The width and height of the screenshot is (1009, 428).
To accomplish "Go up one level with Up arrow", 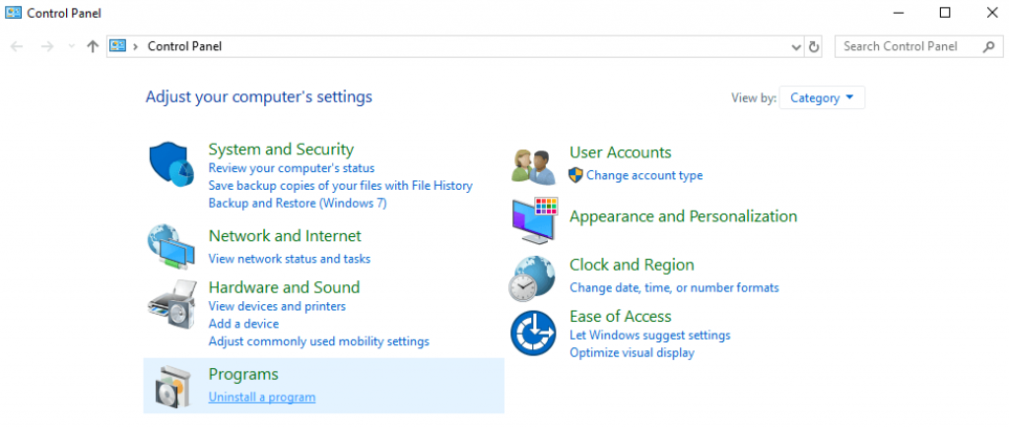I will (93, 46).
